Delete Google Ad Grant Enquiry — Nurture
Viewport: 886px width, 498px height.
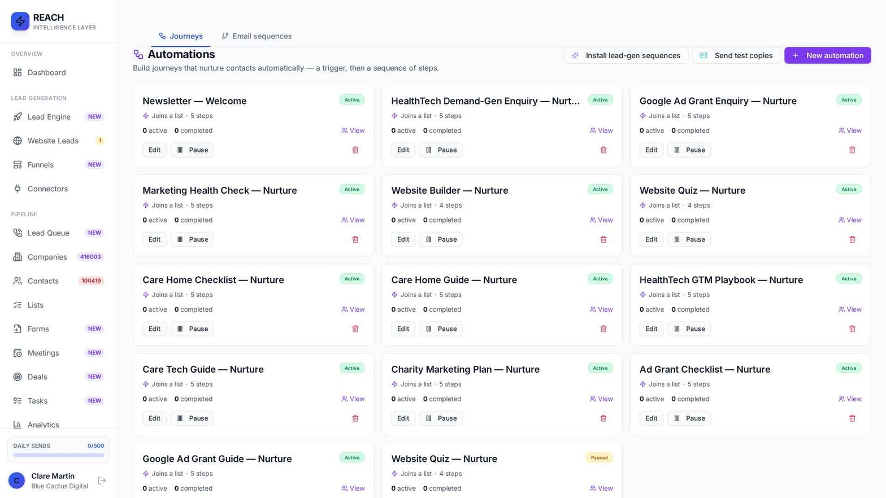[x=852, y=150]
